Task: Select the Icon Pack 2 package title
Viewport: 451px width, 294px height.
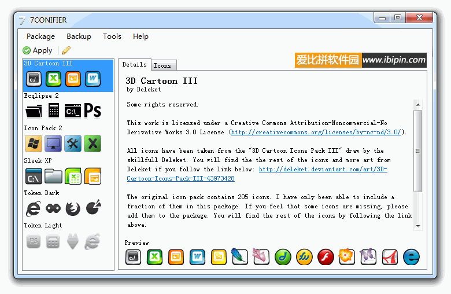Action: [43, 128]
